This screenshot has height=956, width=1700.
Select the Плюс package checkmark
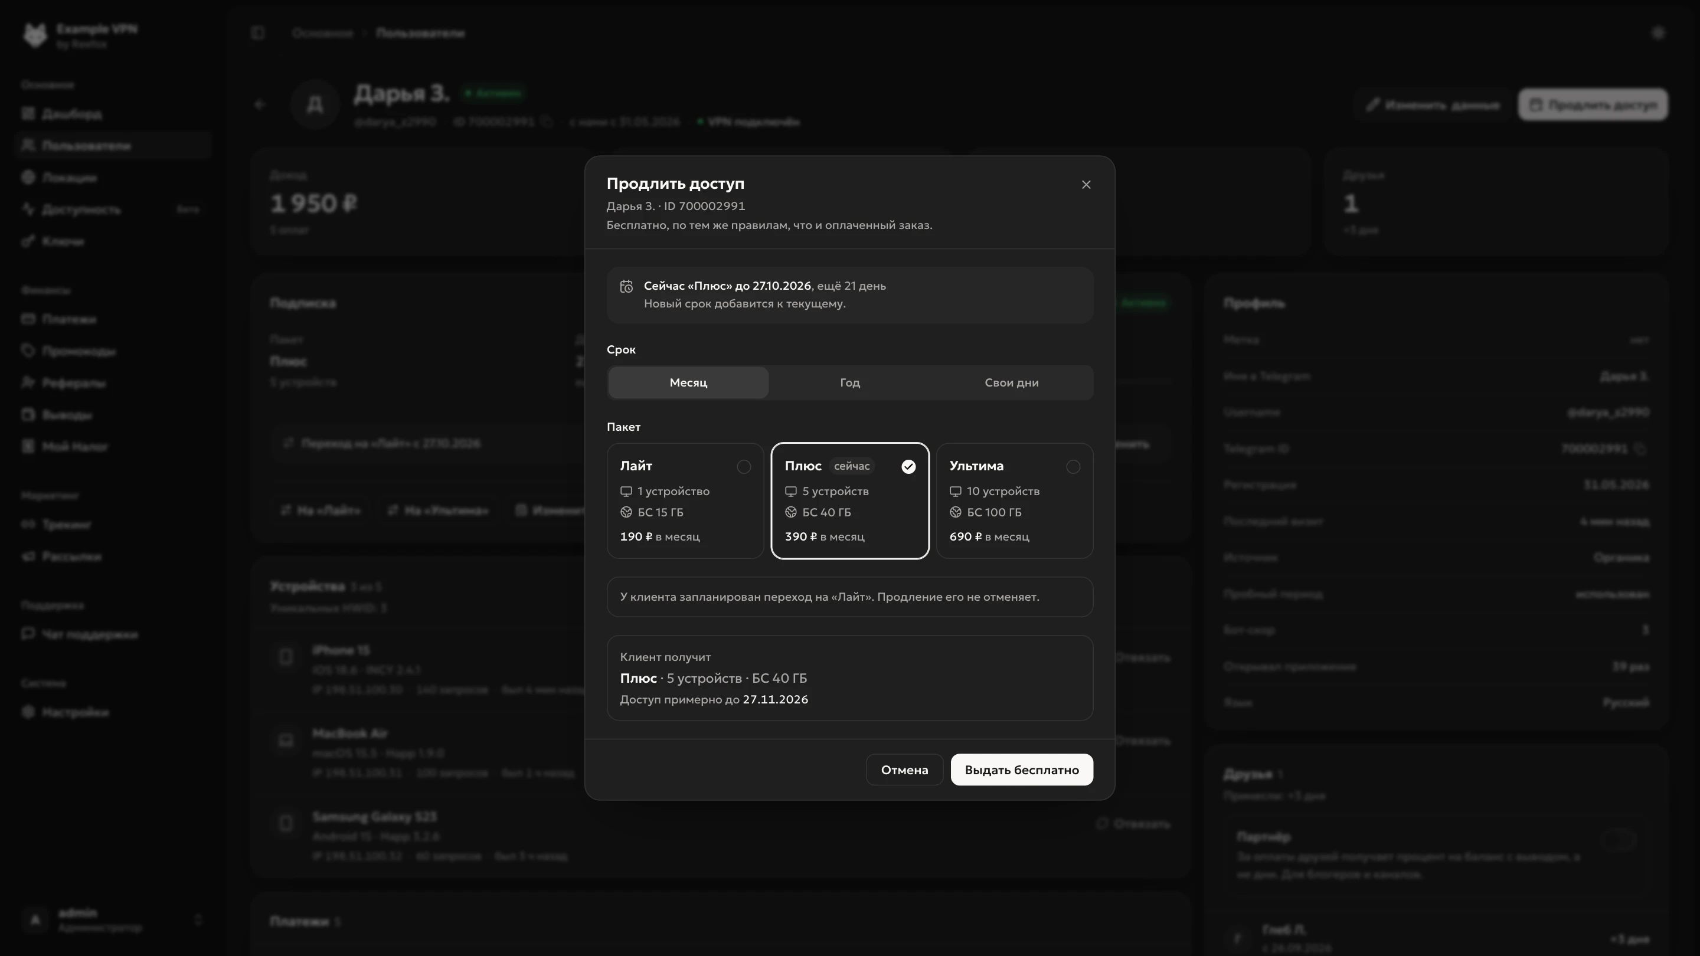909,467
